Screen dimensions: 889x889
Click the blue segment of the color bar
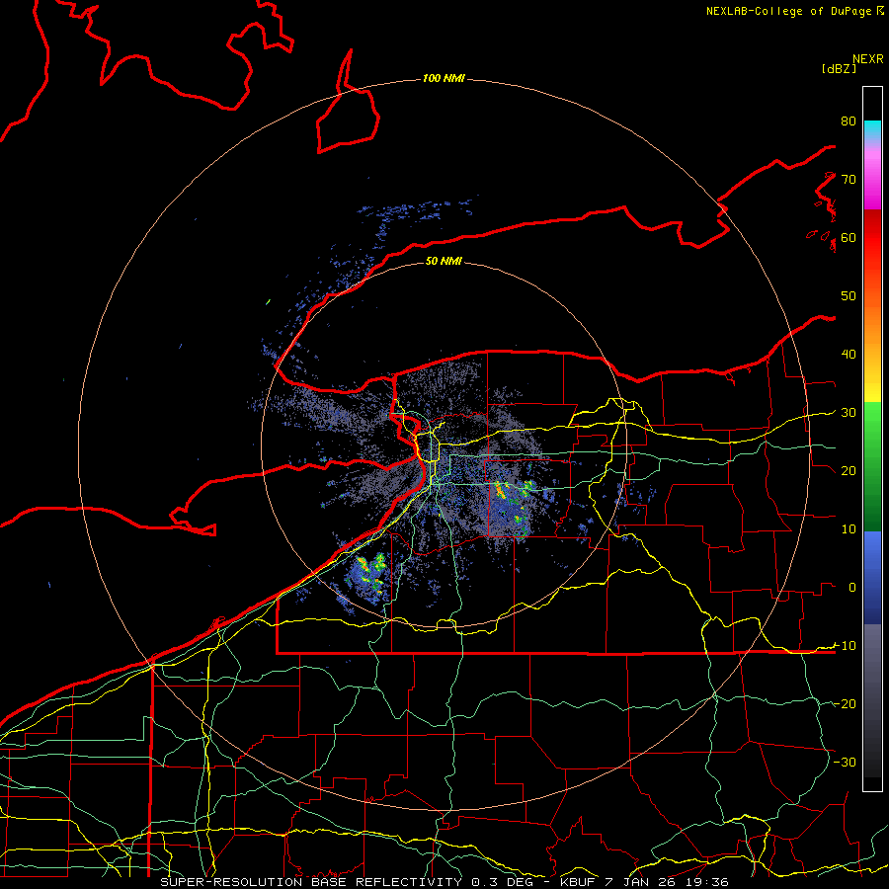coord(872,578)
